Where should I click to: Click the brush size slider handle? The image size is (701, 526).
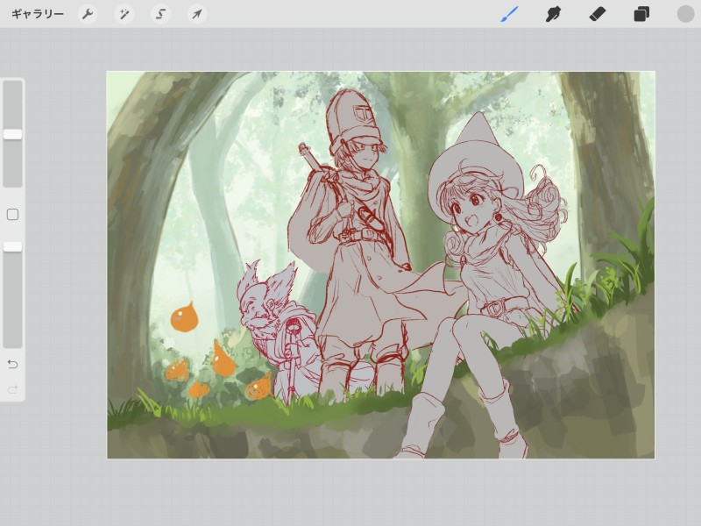[x=12, y=134]
